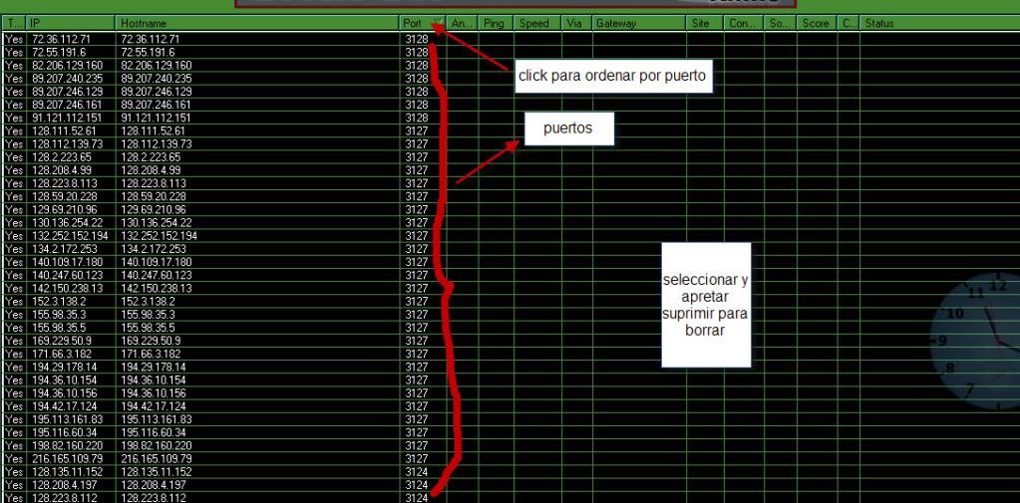The width and height of the screenshot is (1020, 503).
Task: Select 195.113.161.83 in the Hostname column
Action: [x=157, y=419]
